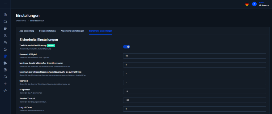Click the Passwort Gültigkeit label
Screen dimensions: 272x114
[28, 54]
